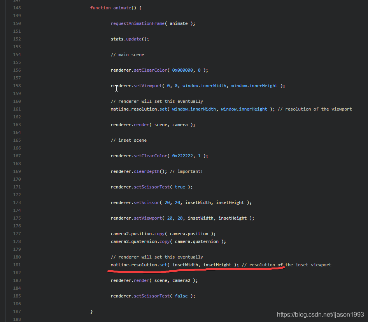The height and width of the screenshot is (322, 368).
Task: Click camera2.quaternion.copy line
Action: 168,241
